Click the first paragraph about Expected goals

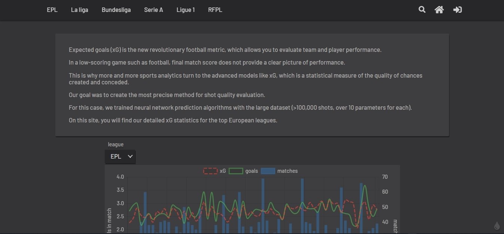tap(225, 50)
